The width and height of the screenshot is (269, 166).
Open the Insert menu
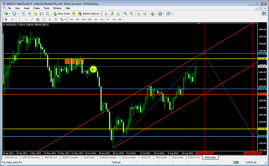point(27,8)
